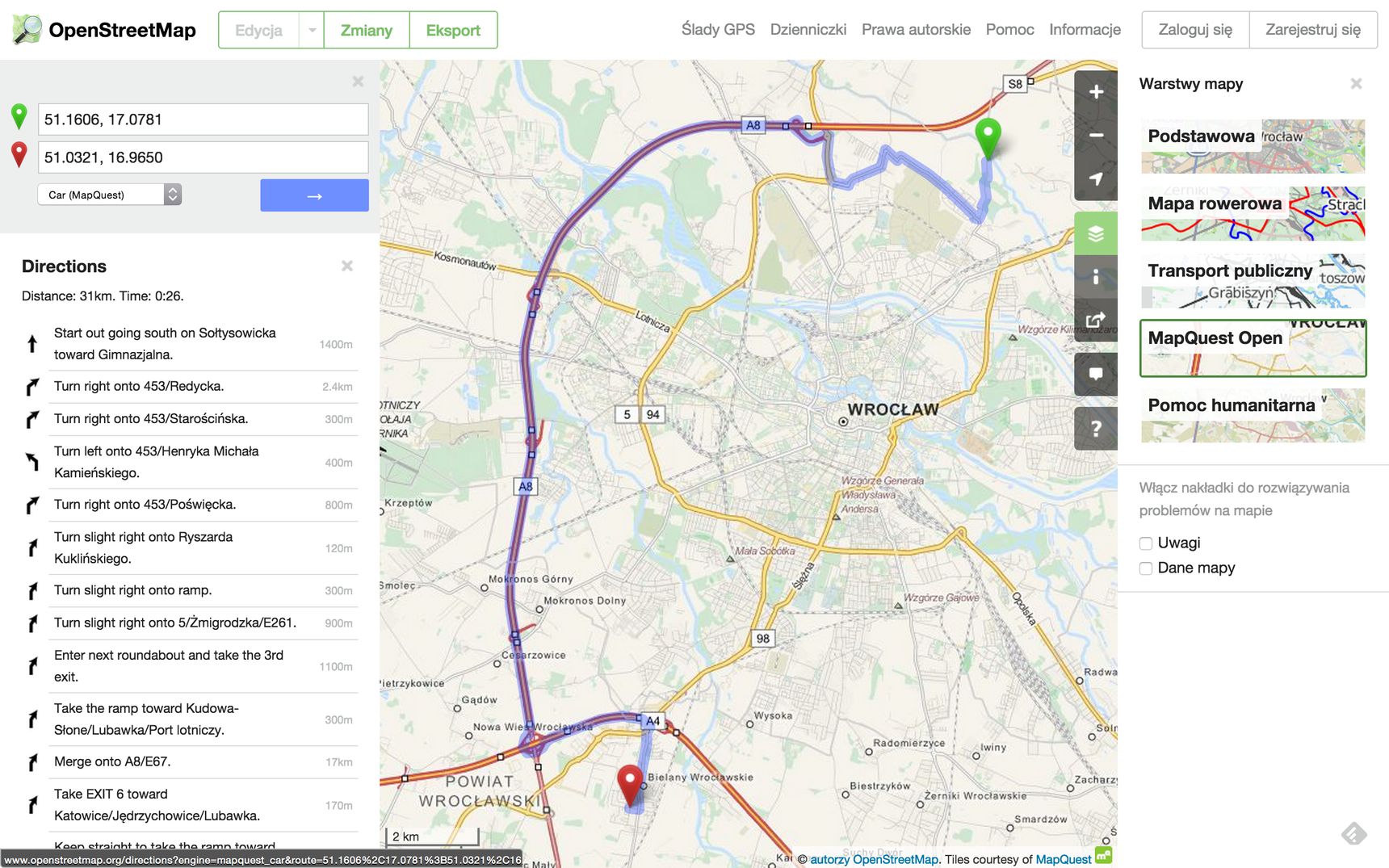Screen dimensions: 1389x868
Task: Open Informacje menu item
Action: tap(1085, 30)
